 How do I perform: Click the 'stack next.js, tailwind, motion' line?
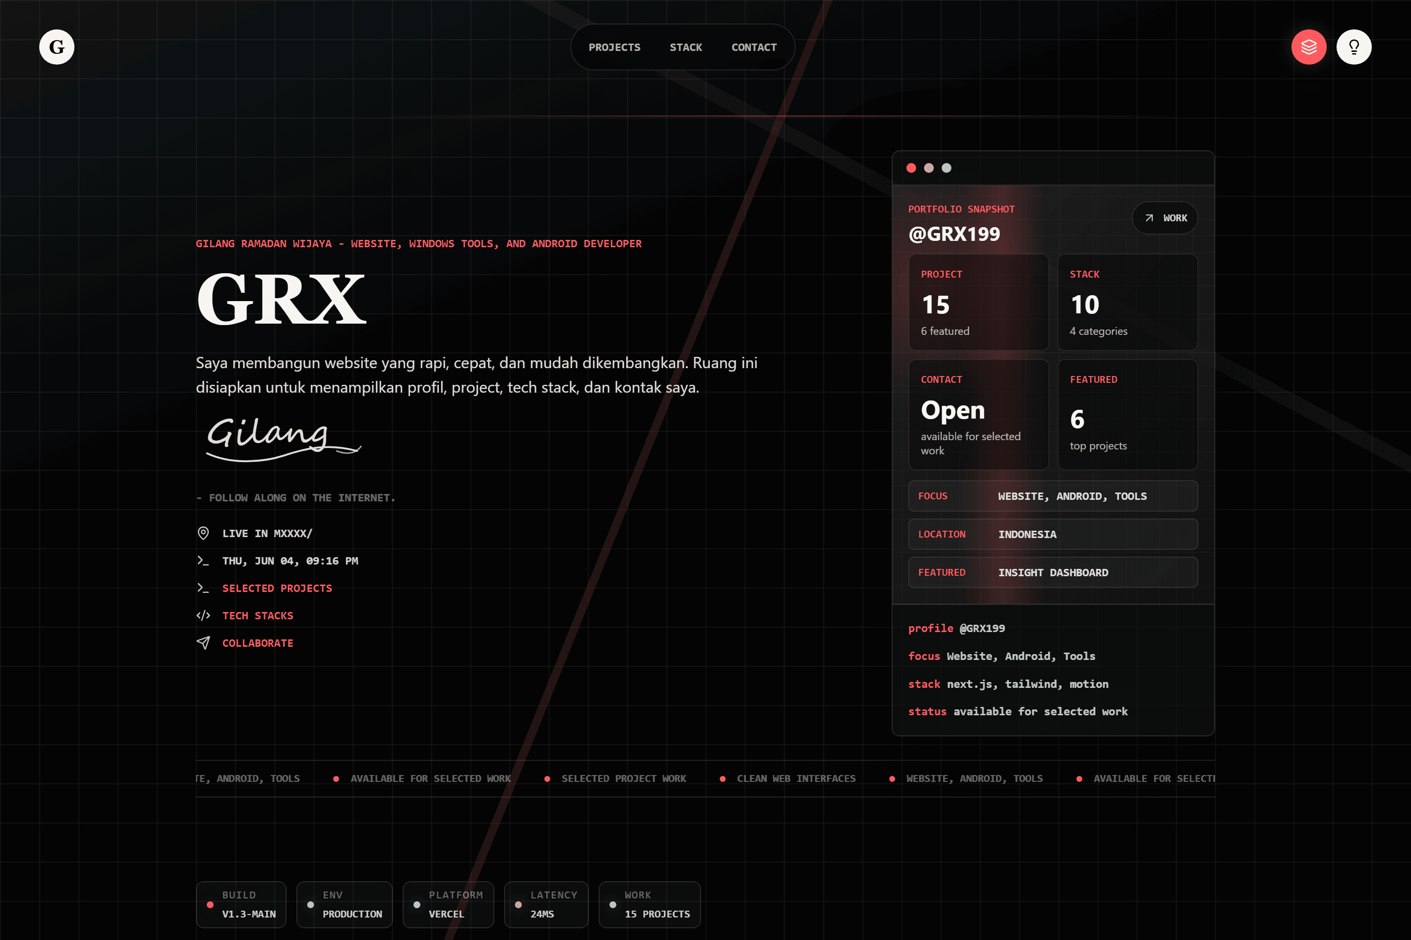tap(1008, 684)
